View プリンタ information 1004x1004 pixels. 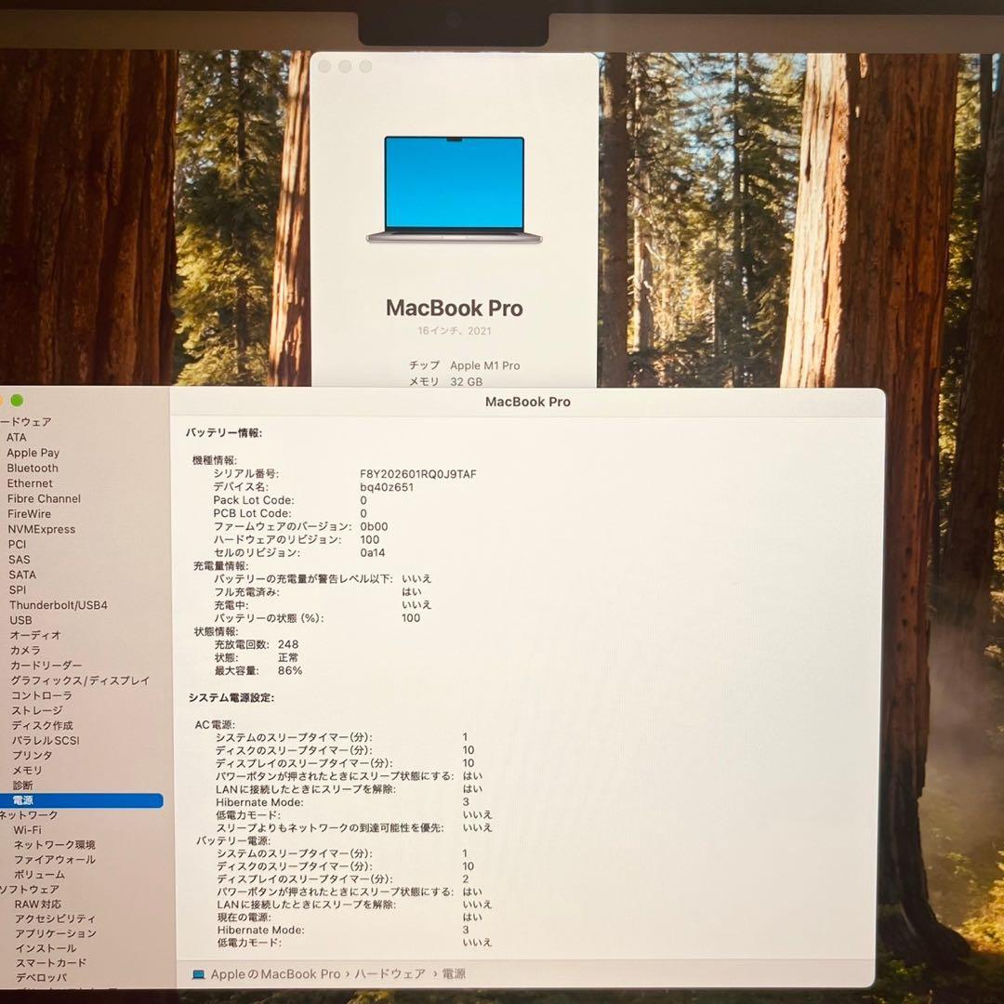coord(31,755)
